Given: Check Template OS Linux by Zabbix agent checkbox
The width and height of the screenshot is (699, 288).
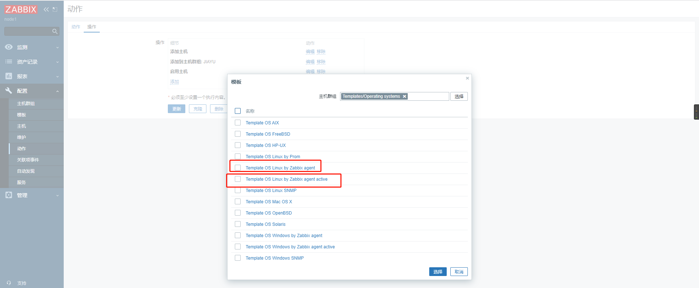Looking at the screenshot, I should (238, 168).
